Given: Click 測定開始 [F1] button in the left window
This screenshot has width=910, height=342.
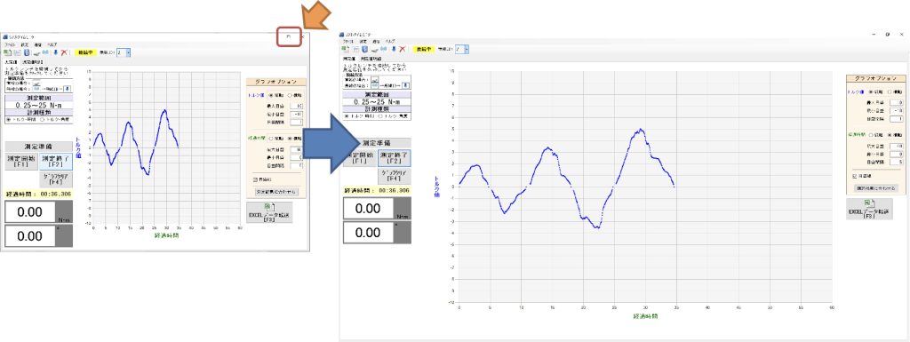Looking at the screenshot, I should (21, 162).
